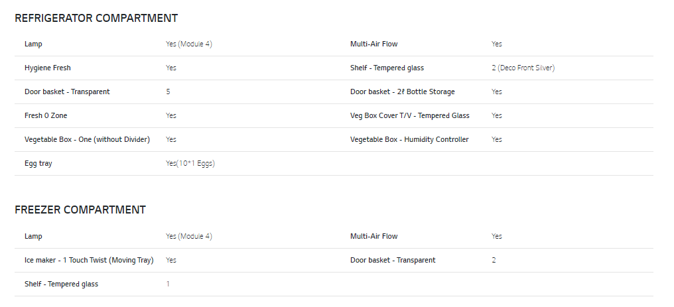The width and height of the screenshot is (674, 307).
Task: Click Lamp label in freezer section
Action: click(x=34, y=236)
